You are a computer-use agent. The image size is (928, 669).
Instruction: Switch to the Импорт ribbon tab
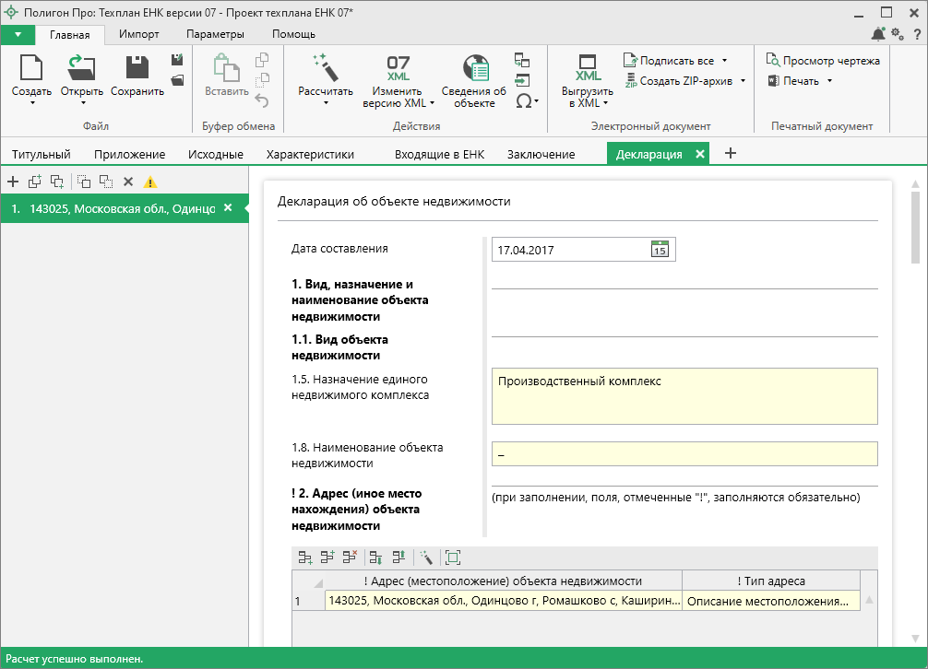coord(139,34)
